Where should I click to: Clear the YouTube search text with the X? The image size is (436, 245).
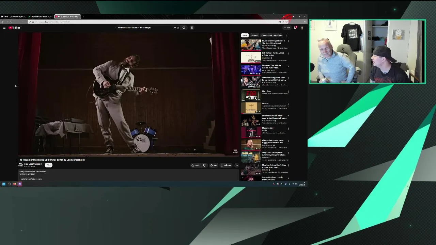(178, 28)
